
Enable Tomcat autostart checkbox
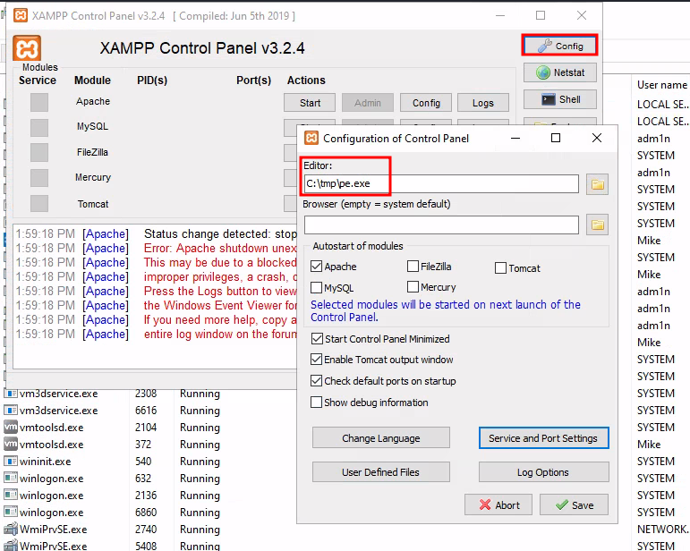(501, 268)
